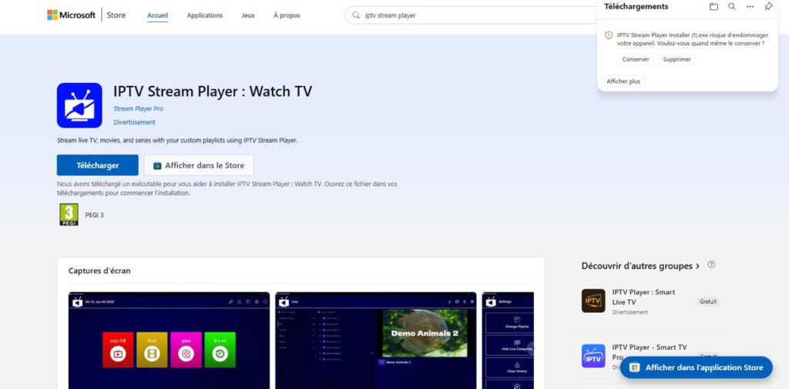Open the Demo Animals 2 screenshot
789x389 pixels.
(376, 341)
